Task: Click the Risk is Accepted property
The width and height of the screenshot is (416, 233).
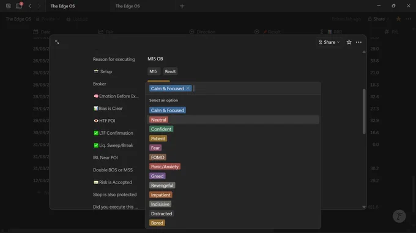Action: [x=113, y=182]
